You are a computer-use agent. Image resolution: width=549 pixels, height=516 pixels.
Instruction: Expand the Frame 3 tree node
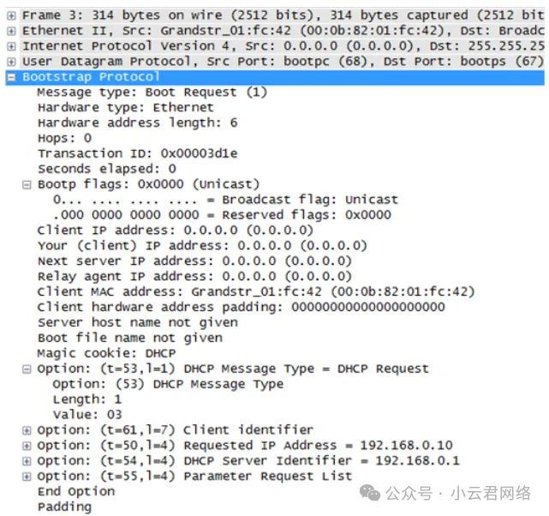click(x=11, y=15)
